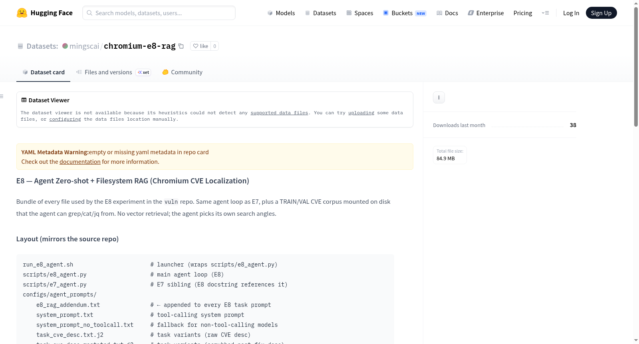Click 'scripts/e7_agent.py' in the code block
The height and width of the screenshot is (344, 639).
pos(55,284)
